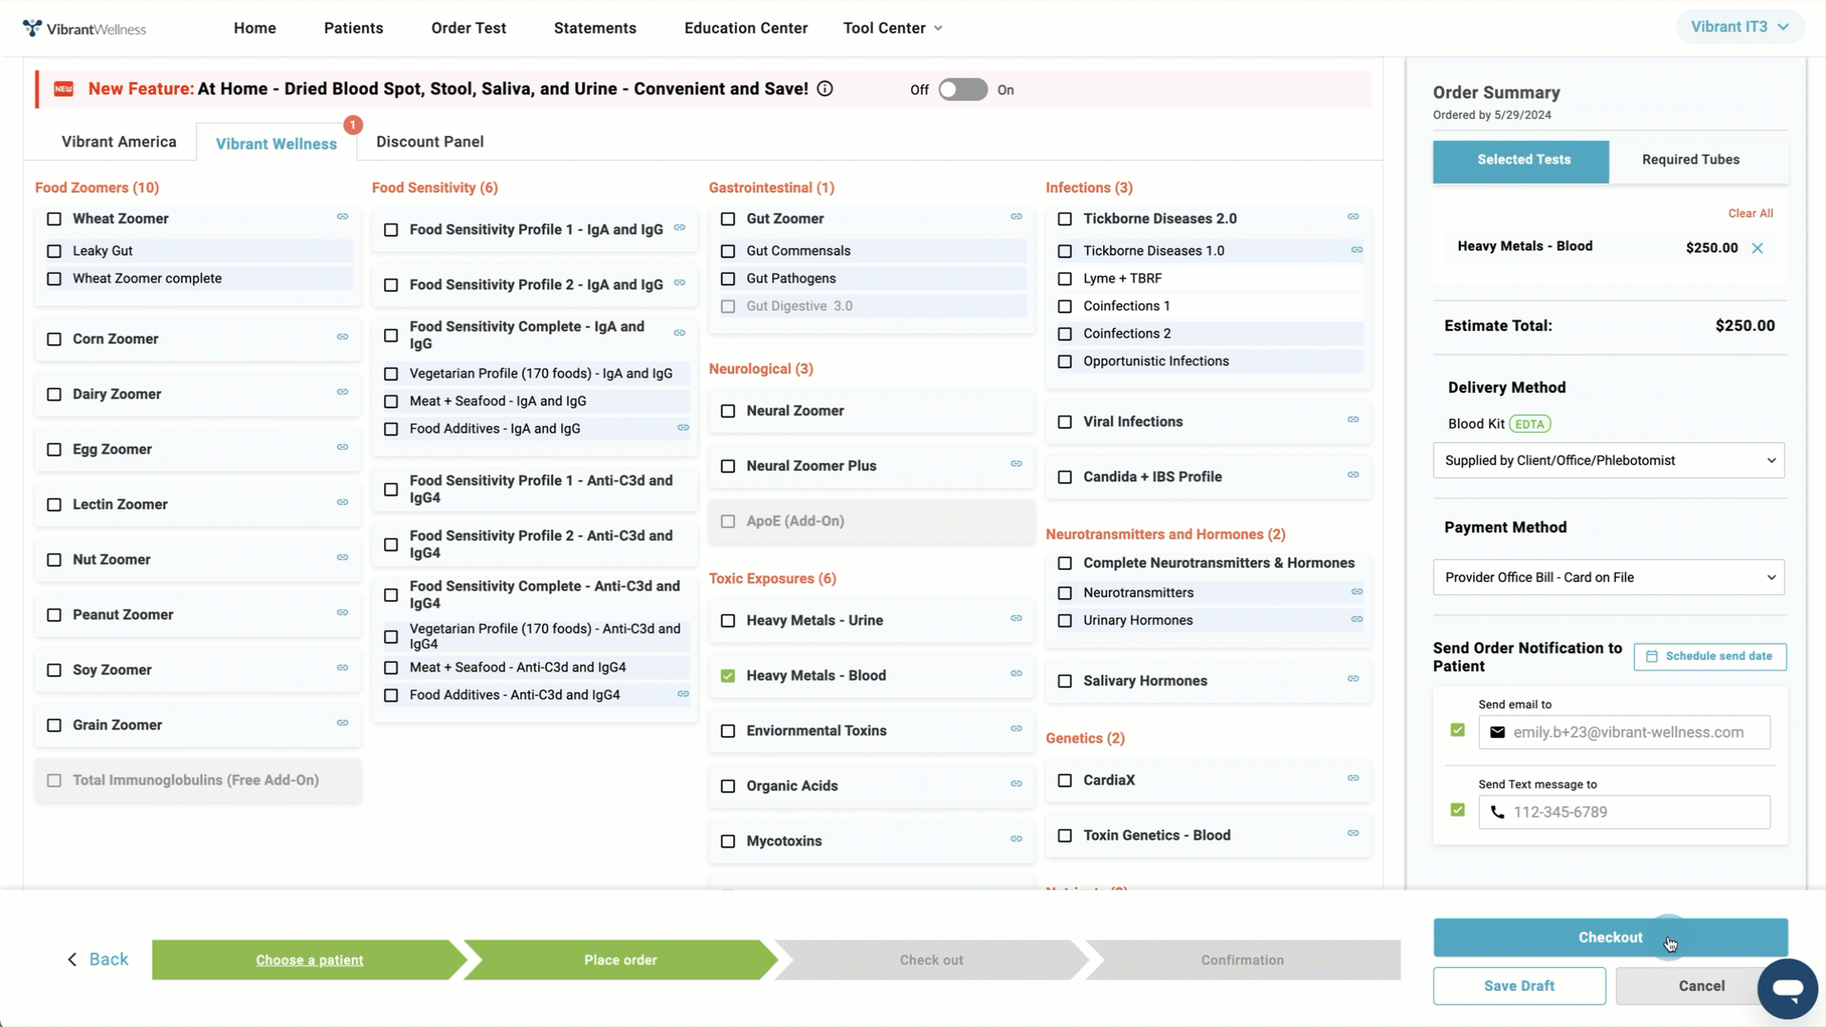Click the Cancel button
The image size is (1826, 1027).
1701,986
